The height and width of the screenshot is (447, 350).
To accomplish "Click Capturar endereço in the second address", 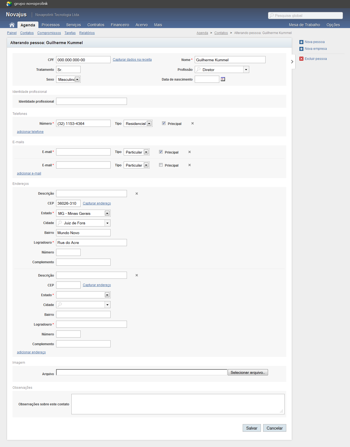I will click(x=97, y=285).
